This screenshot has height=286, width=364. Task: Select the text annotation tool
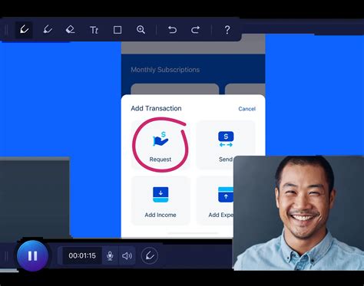coord(94,30)
